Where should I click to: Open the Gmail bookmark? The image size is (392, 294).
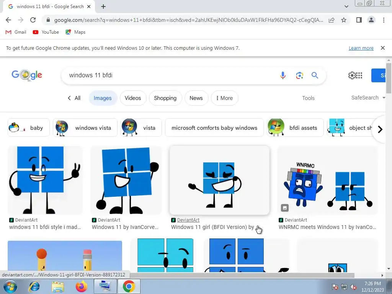coord(16,32)
